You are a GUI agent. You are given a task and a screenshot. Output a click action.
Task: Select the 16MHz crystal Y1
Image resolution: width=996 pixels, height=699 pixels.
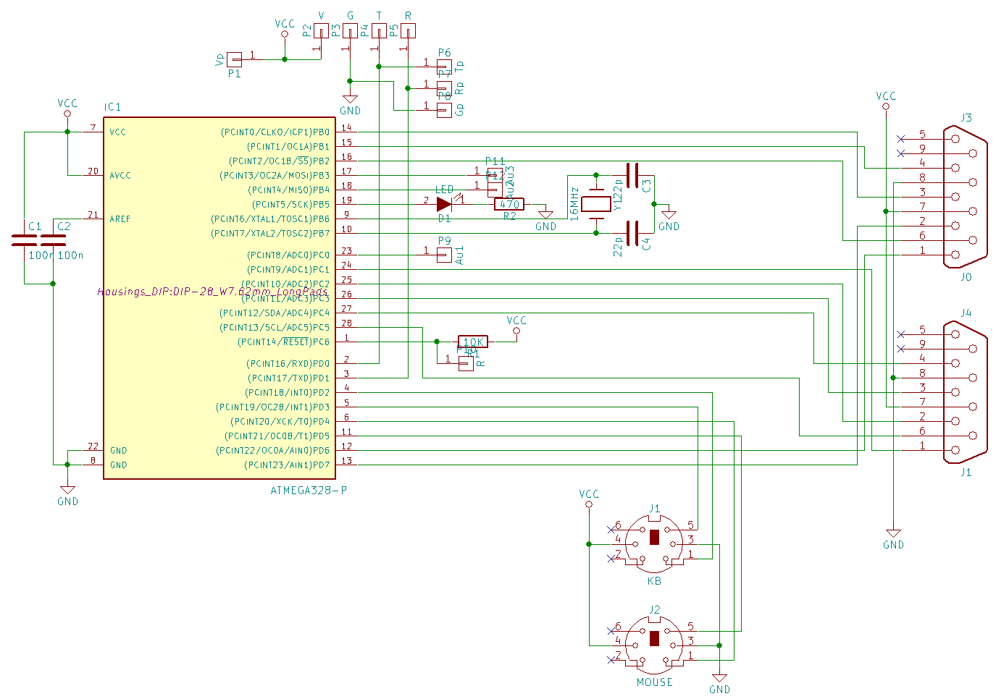(595, 205)
